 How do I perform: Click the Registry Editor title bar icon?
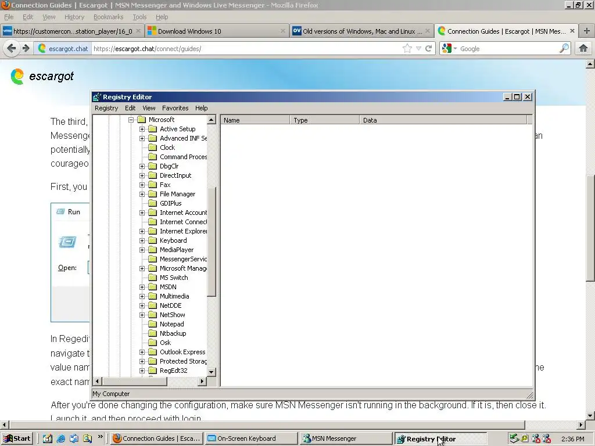click(97, 97)
